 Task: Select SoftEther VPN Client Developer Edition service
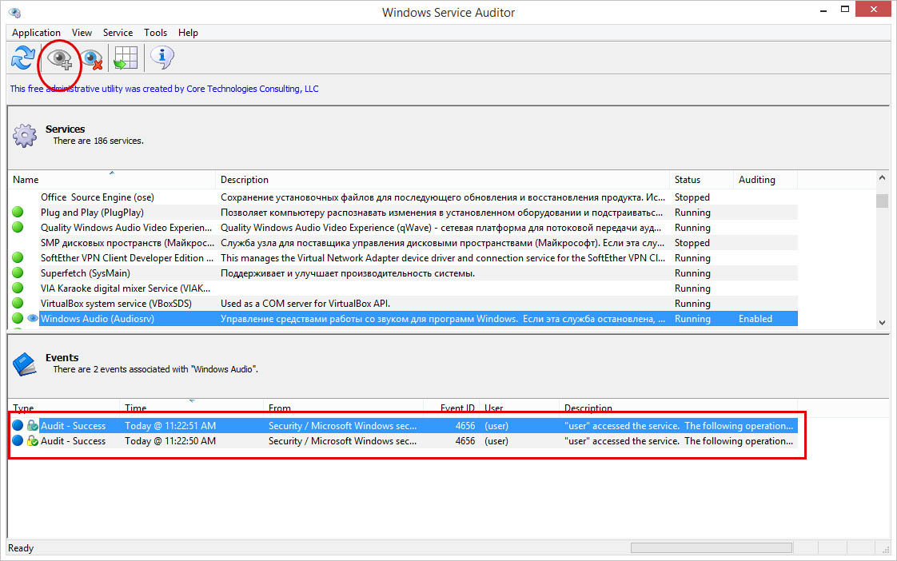tap(403, 258)
